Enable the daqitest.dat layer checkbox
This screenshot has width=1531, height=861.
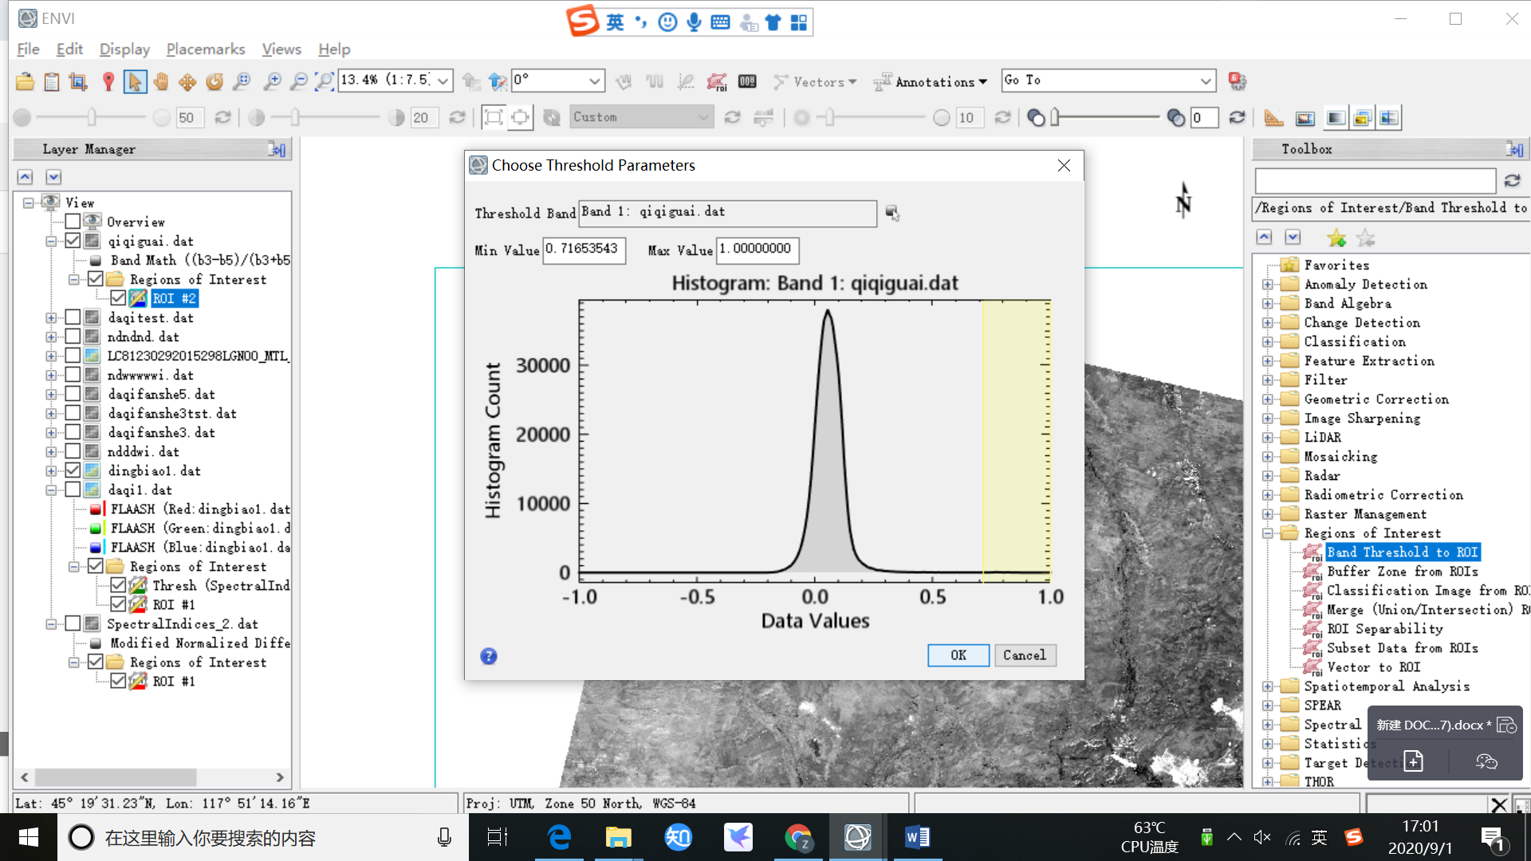[x=73, y=317]
